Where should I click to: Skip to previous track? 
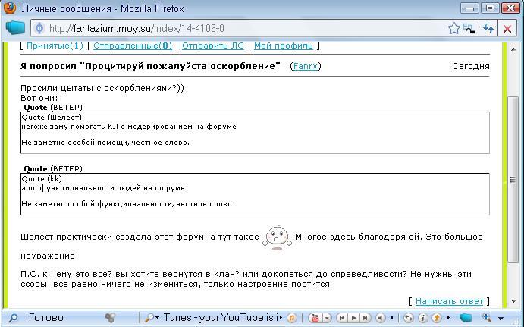tap(342, 318)
